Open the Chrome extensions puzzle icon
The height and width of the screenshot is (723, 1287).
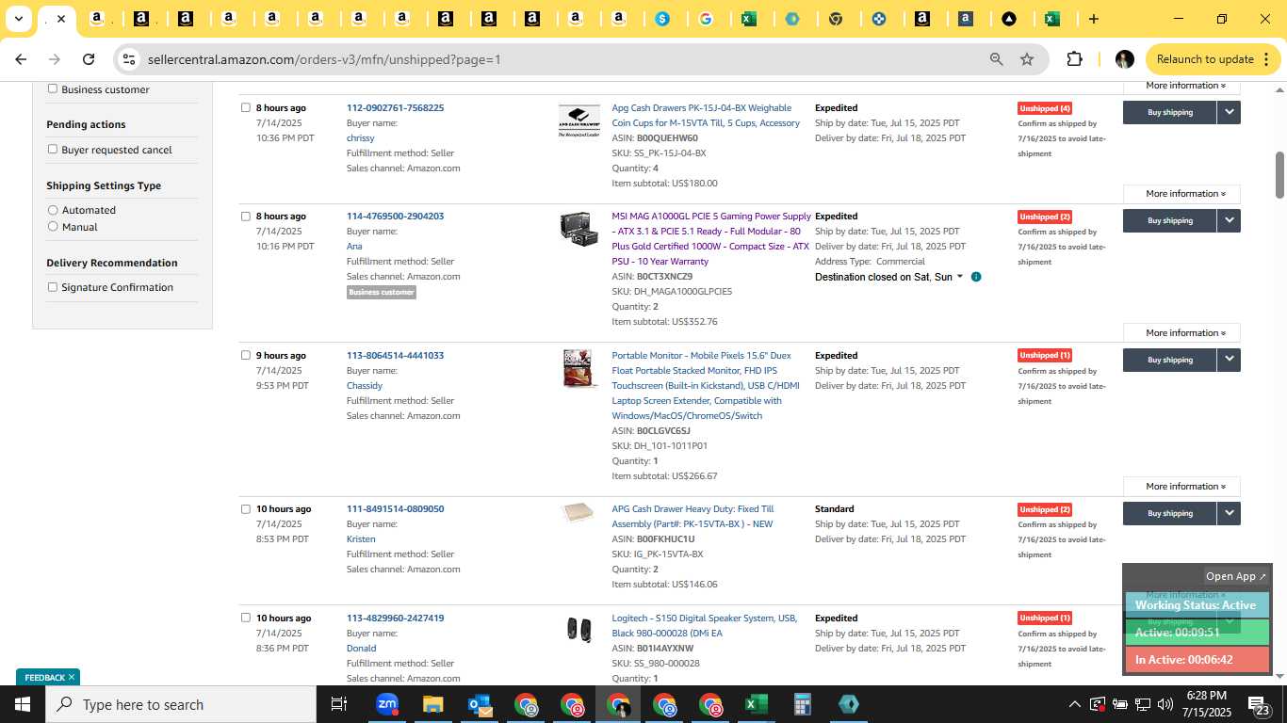[1074, 59]
